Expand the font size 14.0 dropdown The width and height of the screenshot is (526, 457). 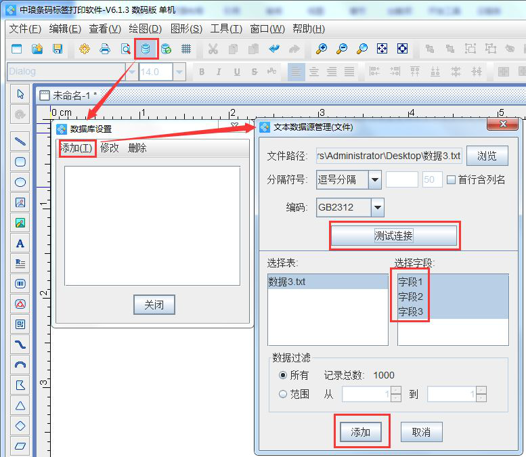179,72
